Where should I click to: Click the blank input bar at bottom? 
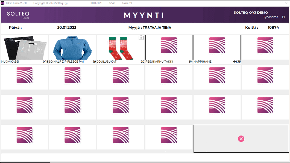click(145, 157)
